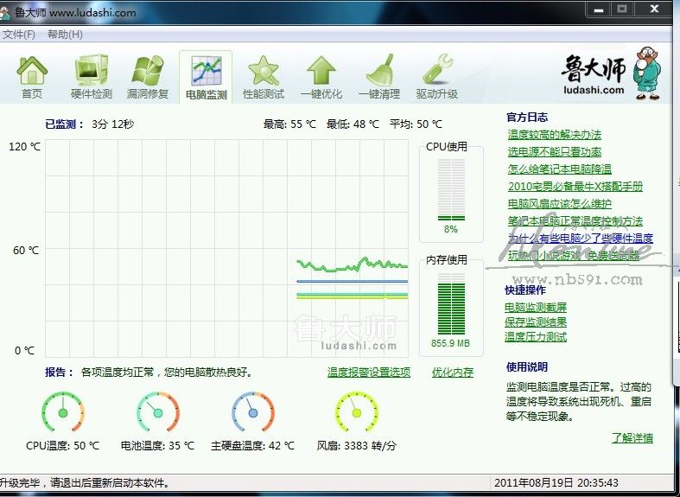Image resolution: width=680 pixels, height=497 pixels.
Task: Open 漏洞修复 vulnerability repair
Action: click(148, 77)
